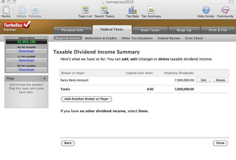Open the Estimate toolbar icon
236x160 pixels.
tap(35, 10)
